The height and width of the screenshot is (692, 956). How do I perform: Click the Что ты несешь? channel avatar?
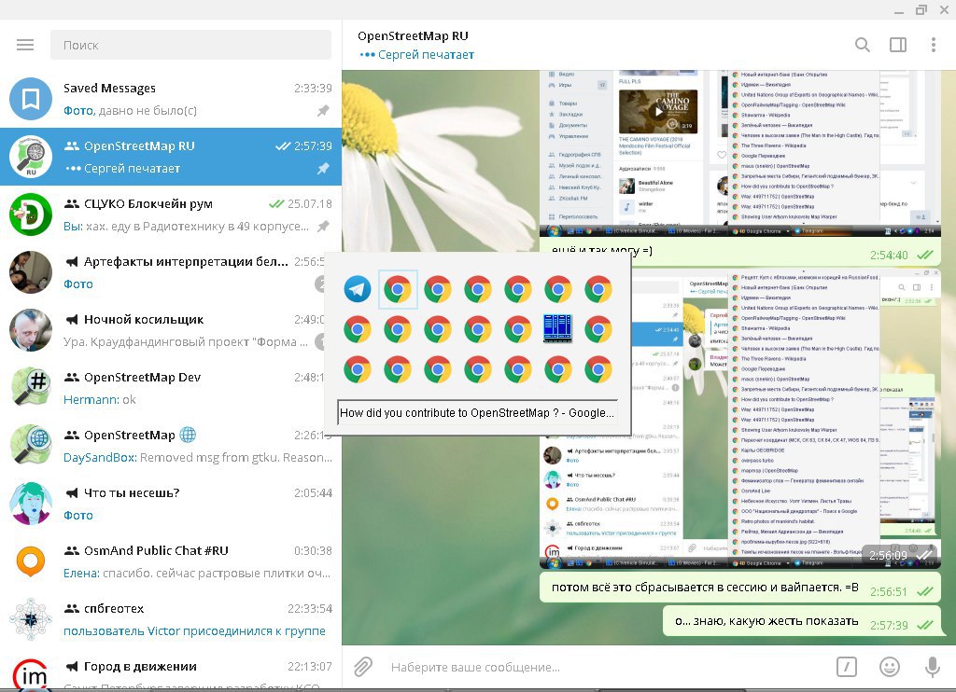[31, 504]
